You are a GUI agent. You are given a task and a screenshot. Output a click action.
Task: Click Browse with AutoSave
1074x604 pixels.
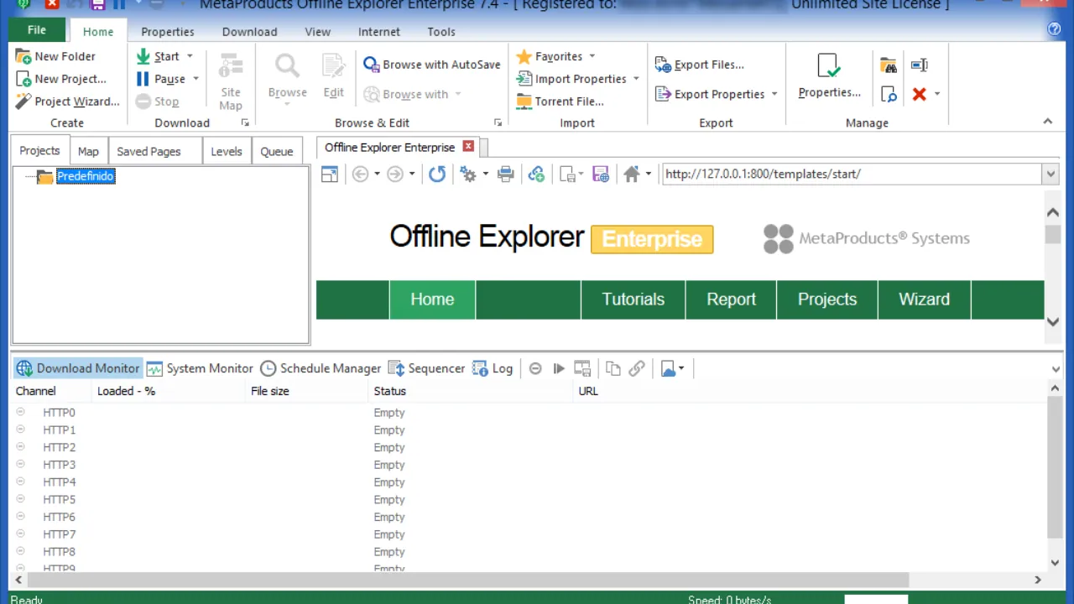432,65
